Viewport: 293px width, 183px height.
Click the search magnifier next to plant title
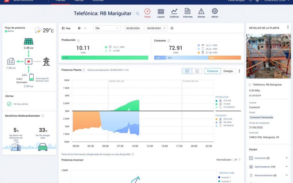(x=138, y=14)
